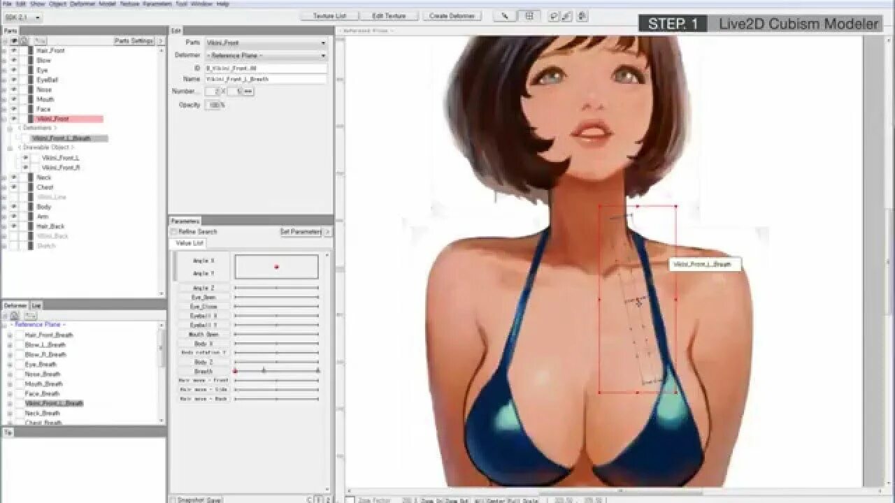
Task: Click the brush/pen toolbar icon
Action: pos(567,15)
